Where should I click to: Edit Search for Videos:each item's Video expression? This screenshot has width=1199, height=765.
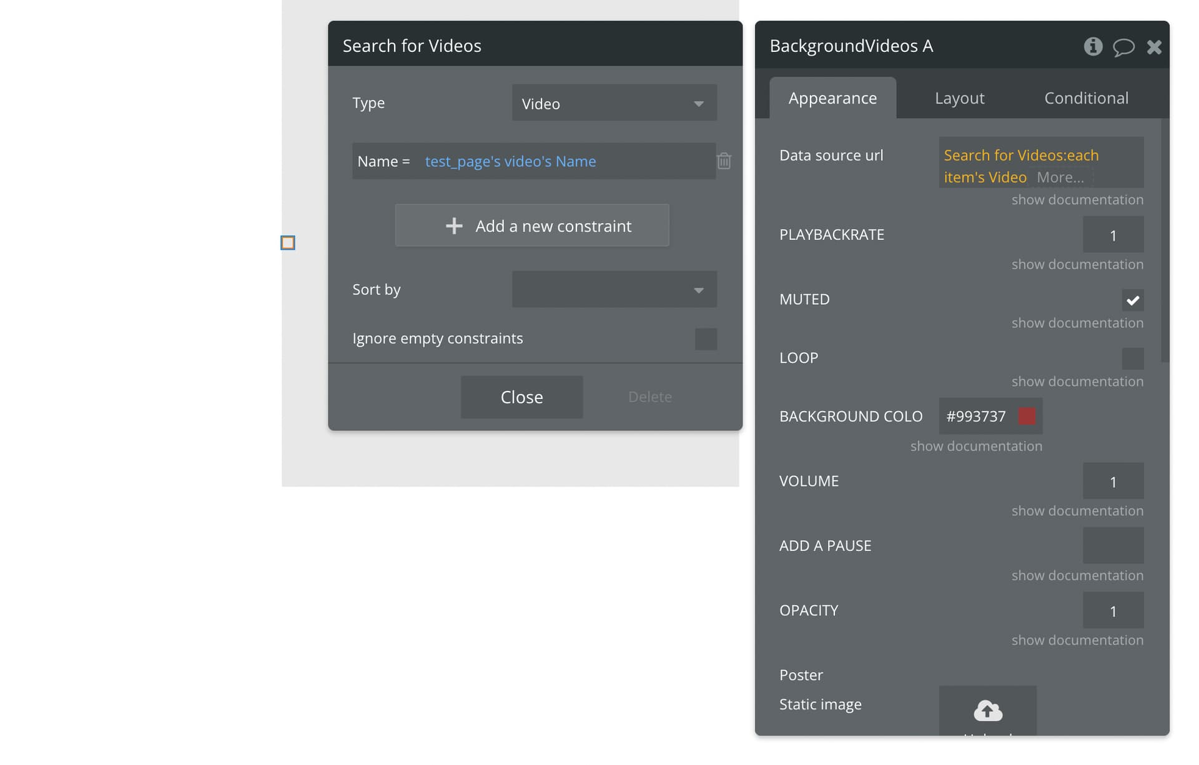pos(1020,166)
